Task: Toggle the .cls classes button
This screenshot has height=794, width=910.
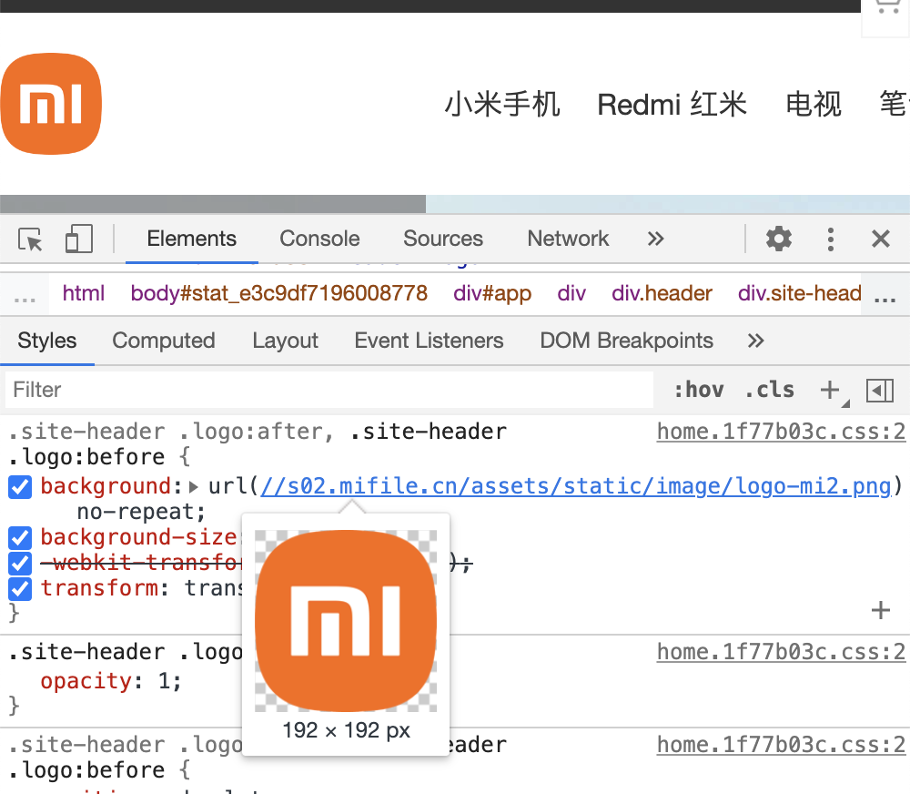Action: click(x=770, y=390)
